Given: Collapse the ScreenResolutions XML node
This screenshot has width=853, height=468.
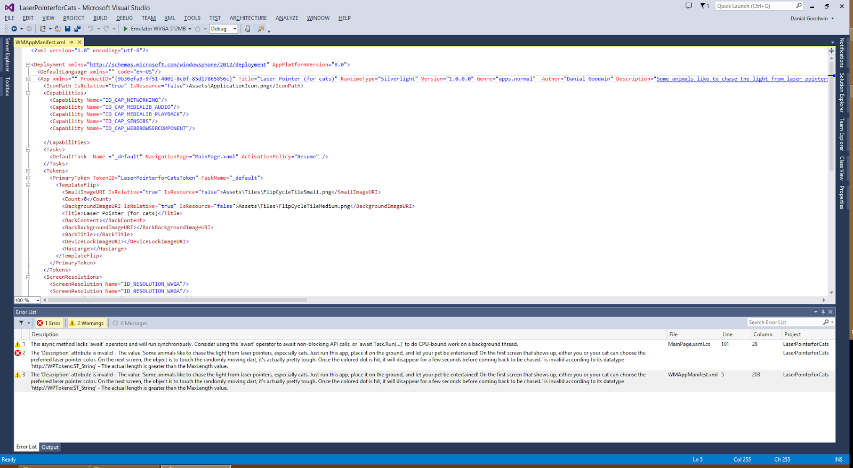Looking at the screenshot, I should pyautogui.click(x=28, y=277).
